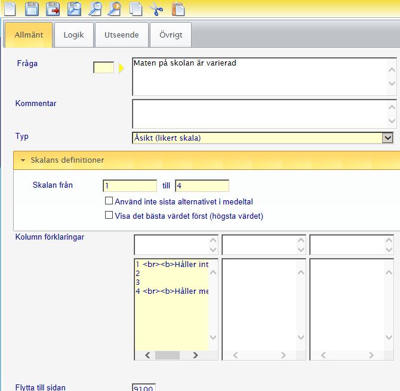Click the yellow arrow beside Fråga number box
The height and width of the screenshot is (391, 400).
[x=121, y=68]
